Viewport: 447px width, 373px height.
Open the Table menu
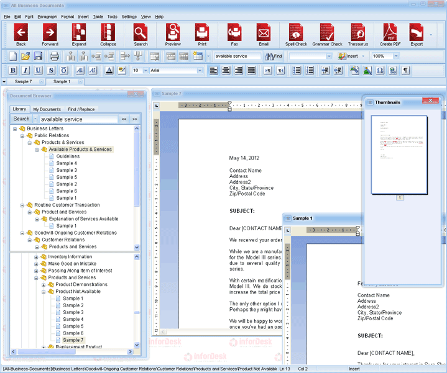(98, 17)
